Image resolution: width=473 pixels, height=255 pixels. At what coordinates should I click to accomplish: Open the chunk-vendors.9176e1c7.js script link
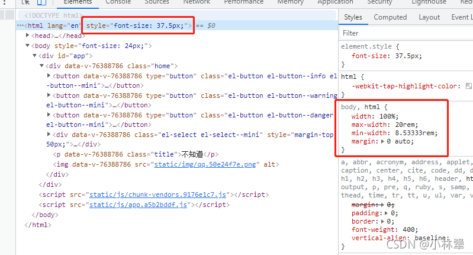(x=158, y=195)
